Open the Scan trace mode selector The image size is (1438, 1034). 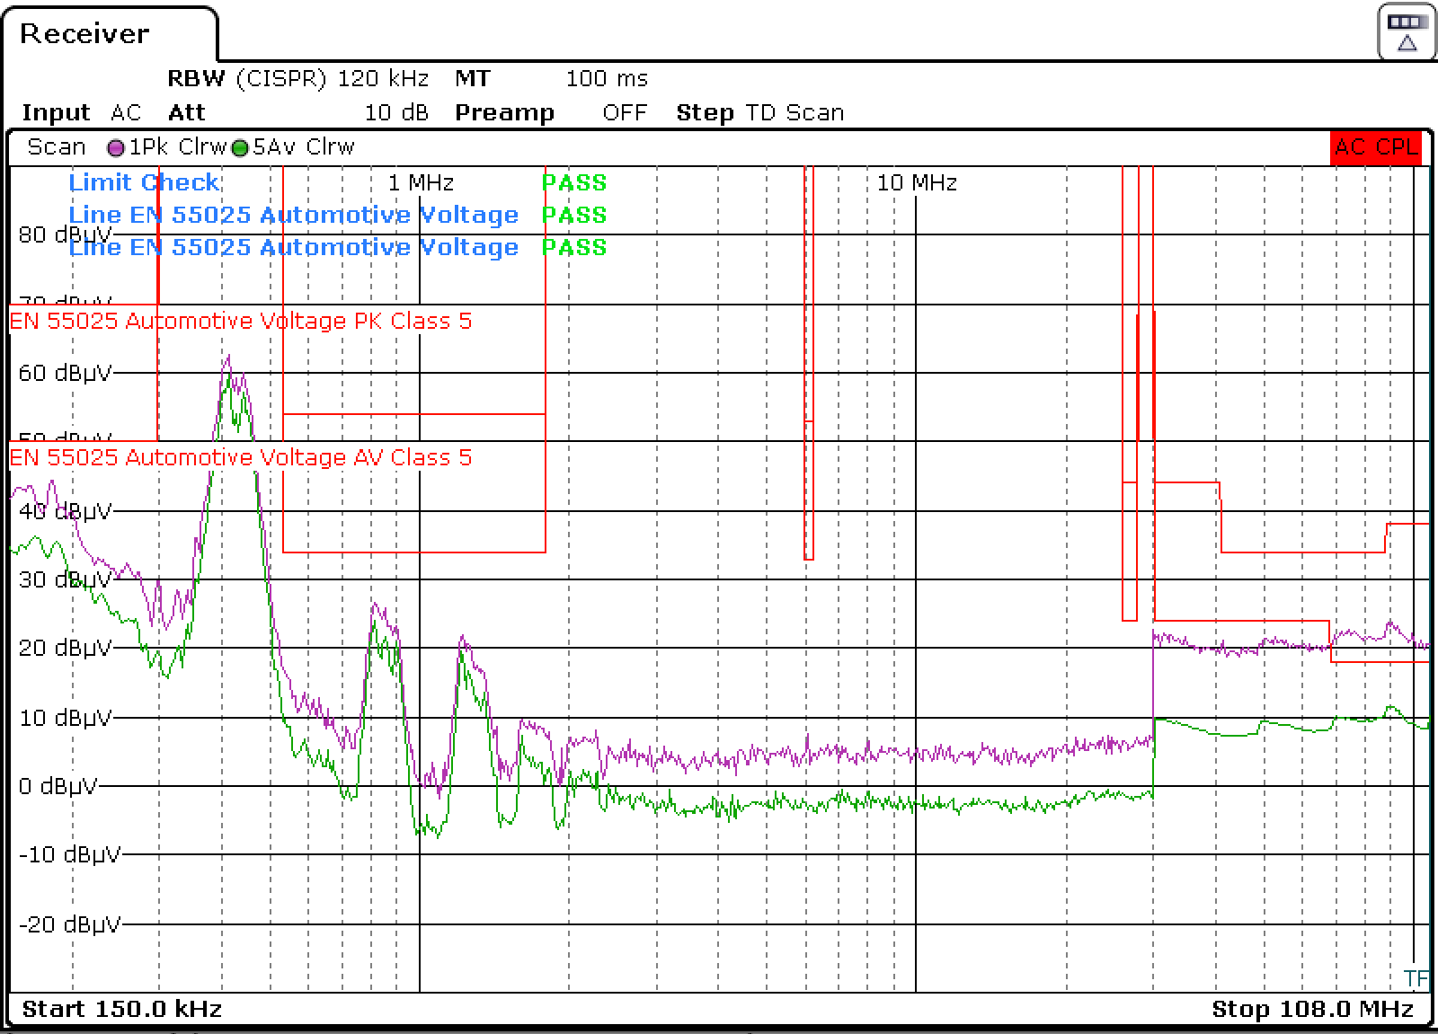(57, 146)
